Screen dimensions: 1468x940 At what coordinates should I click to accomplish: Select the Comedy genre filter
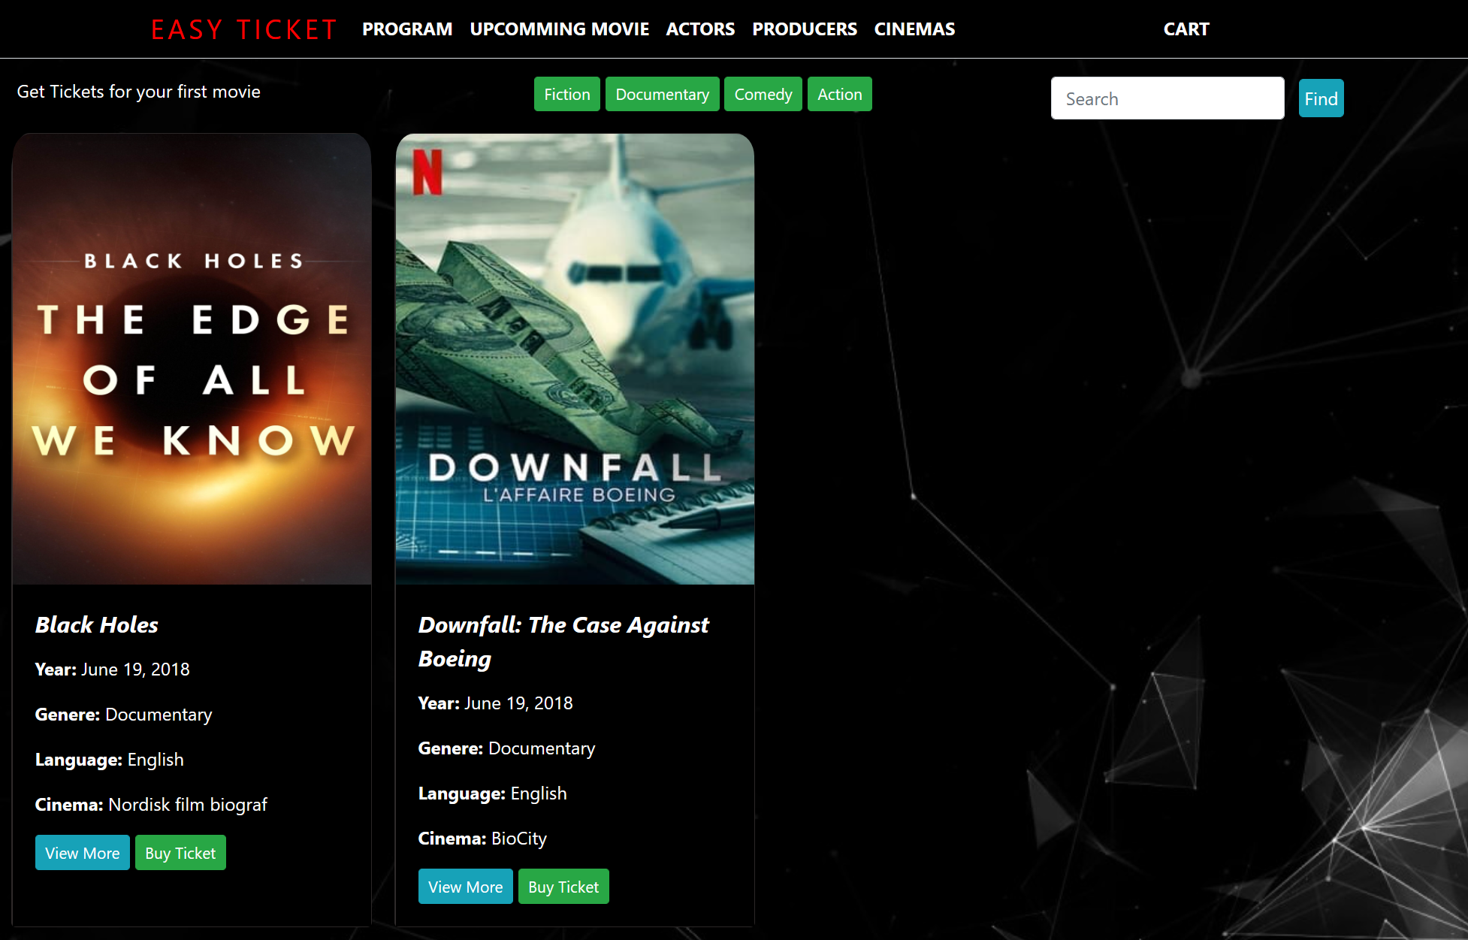(763, 95)
